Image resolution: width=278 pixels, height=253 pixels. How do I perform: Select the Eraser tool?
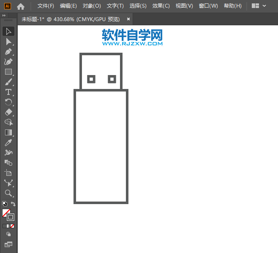(8, 112)
